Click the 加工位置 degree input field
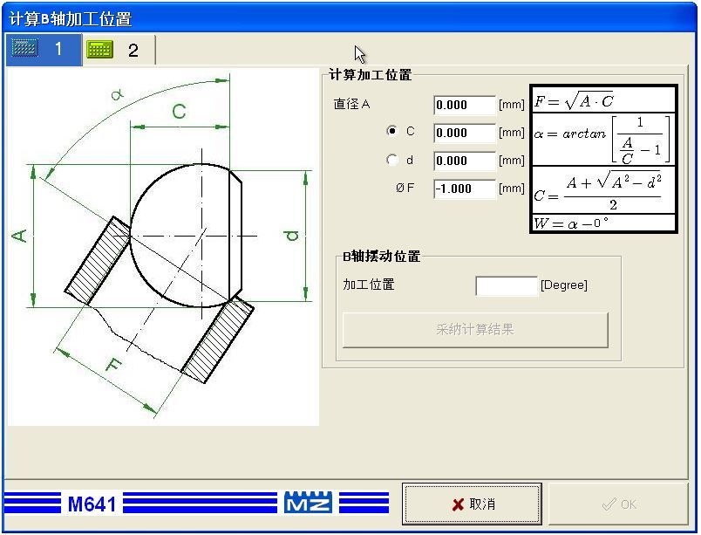This screenshot has height=535, width=701. [507, 285]
